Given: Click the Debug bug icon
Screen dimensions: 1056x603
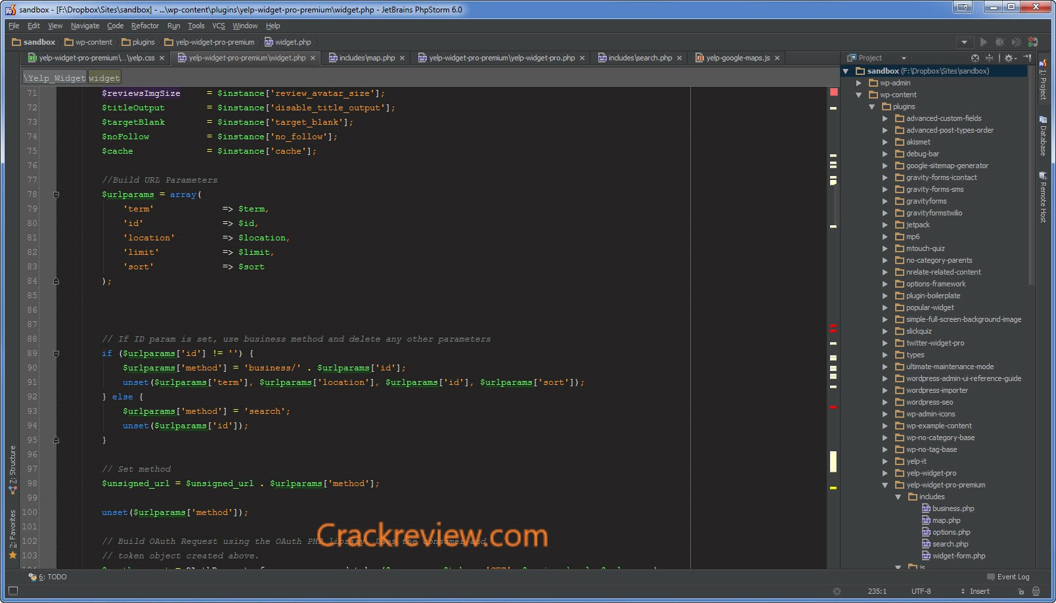Looking at the screenshot, I should [1000, 42].
